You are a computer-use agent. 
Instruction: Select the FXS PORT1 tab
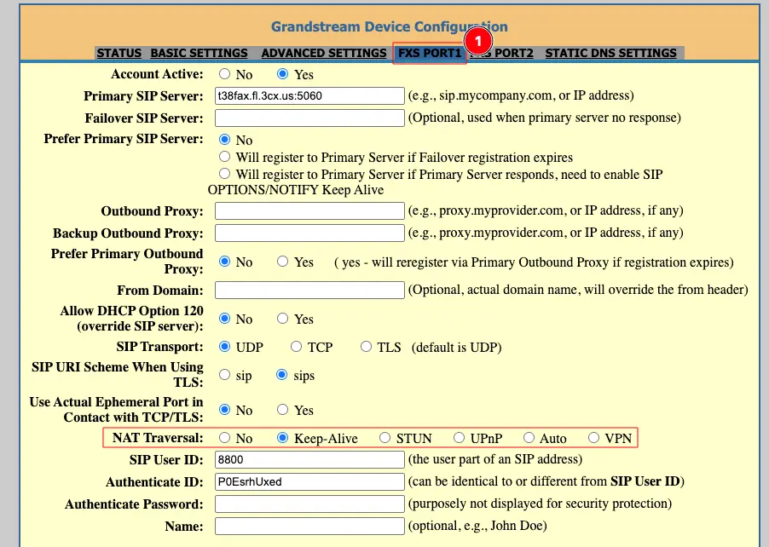[429, 53]
